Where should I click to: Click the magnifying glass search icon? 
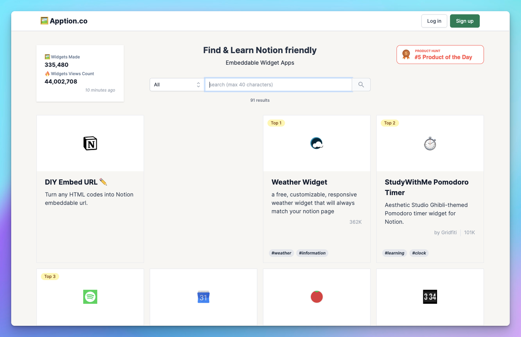pyautogui.click(x=361, y=84)
